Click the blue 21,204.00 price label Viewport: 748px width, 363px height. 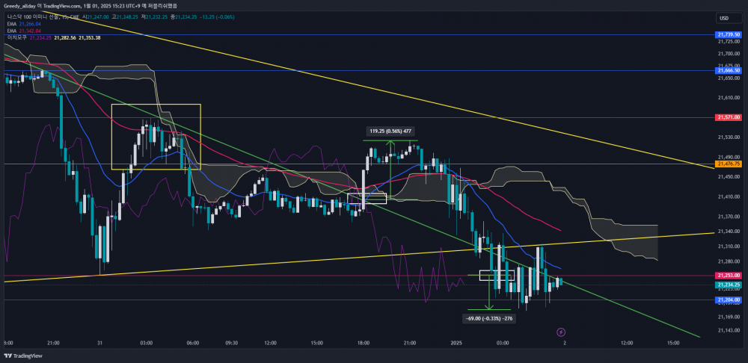click(x=727, y=300)
